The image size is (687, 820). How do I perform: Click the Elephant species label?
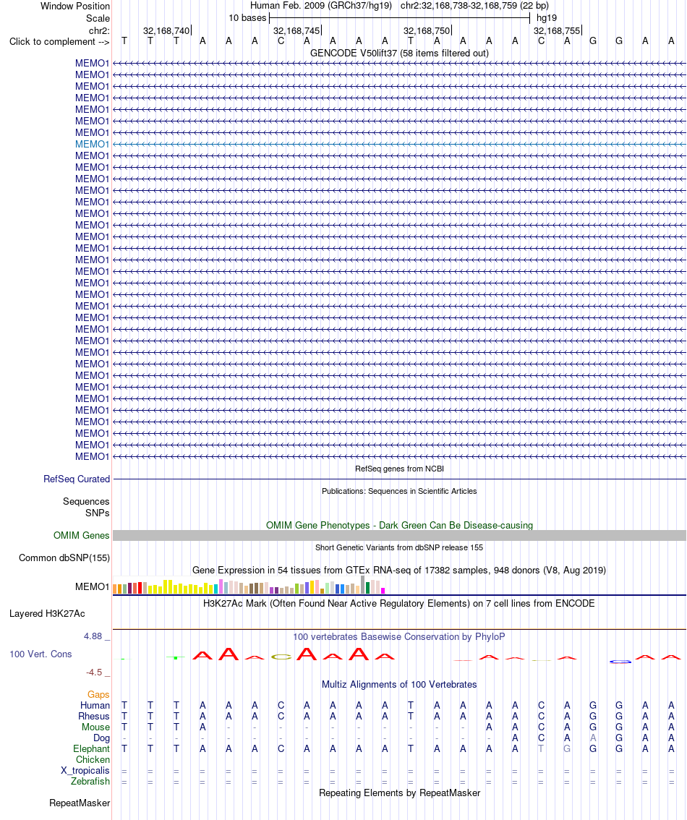tap(92, 749)
